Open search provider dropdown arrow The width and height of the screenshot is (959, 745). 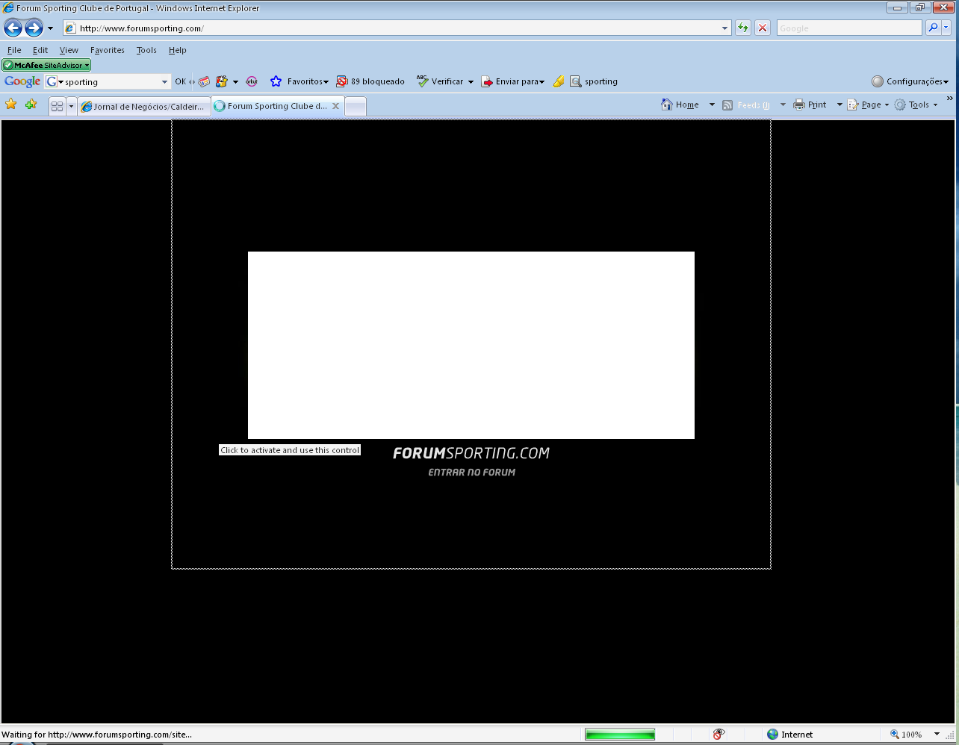pyautogui.click(x=946, y=28)
